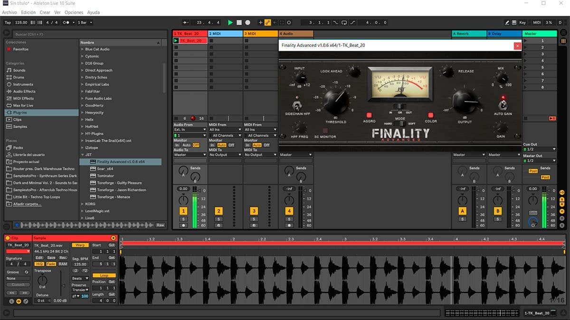Viewport: 570px width, 320px height.
Task: Open the Edición menu
Action: (x=28, y=12)
